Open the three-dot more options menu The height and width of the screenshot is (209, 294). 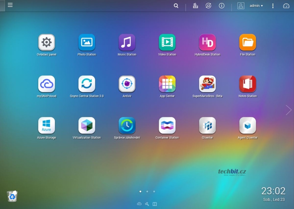coord(273,6)
